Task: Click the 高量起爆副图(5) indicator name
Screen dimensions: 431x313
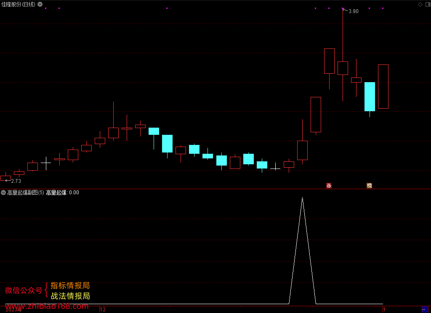Action: click(x=26, y=193)
